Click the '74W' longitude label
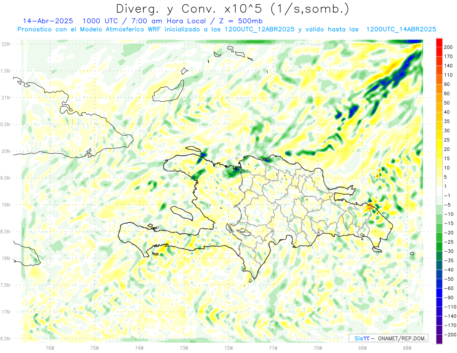The image size is (457, 353). point(139,348)
